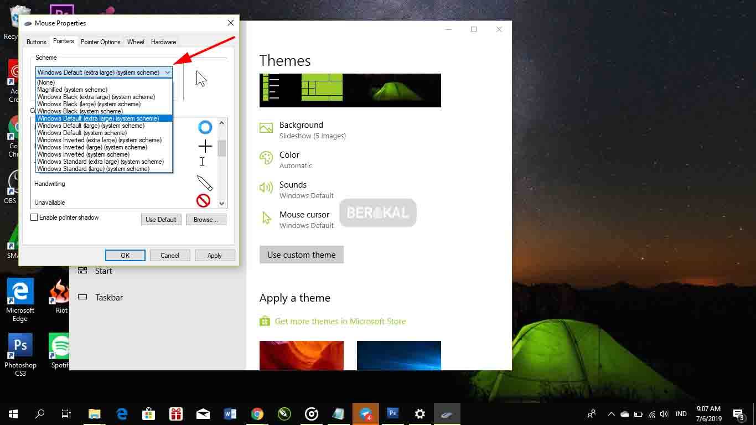Open Microsoft Store from taskbar
This screenshot has height=425, width=756.
click(x=149, y=414)
